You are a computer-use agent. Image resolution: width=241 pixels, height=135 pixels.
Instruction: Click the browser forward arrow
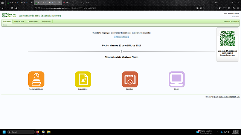8,8
